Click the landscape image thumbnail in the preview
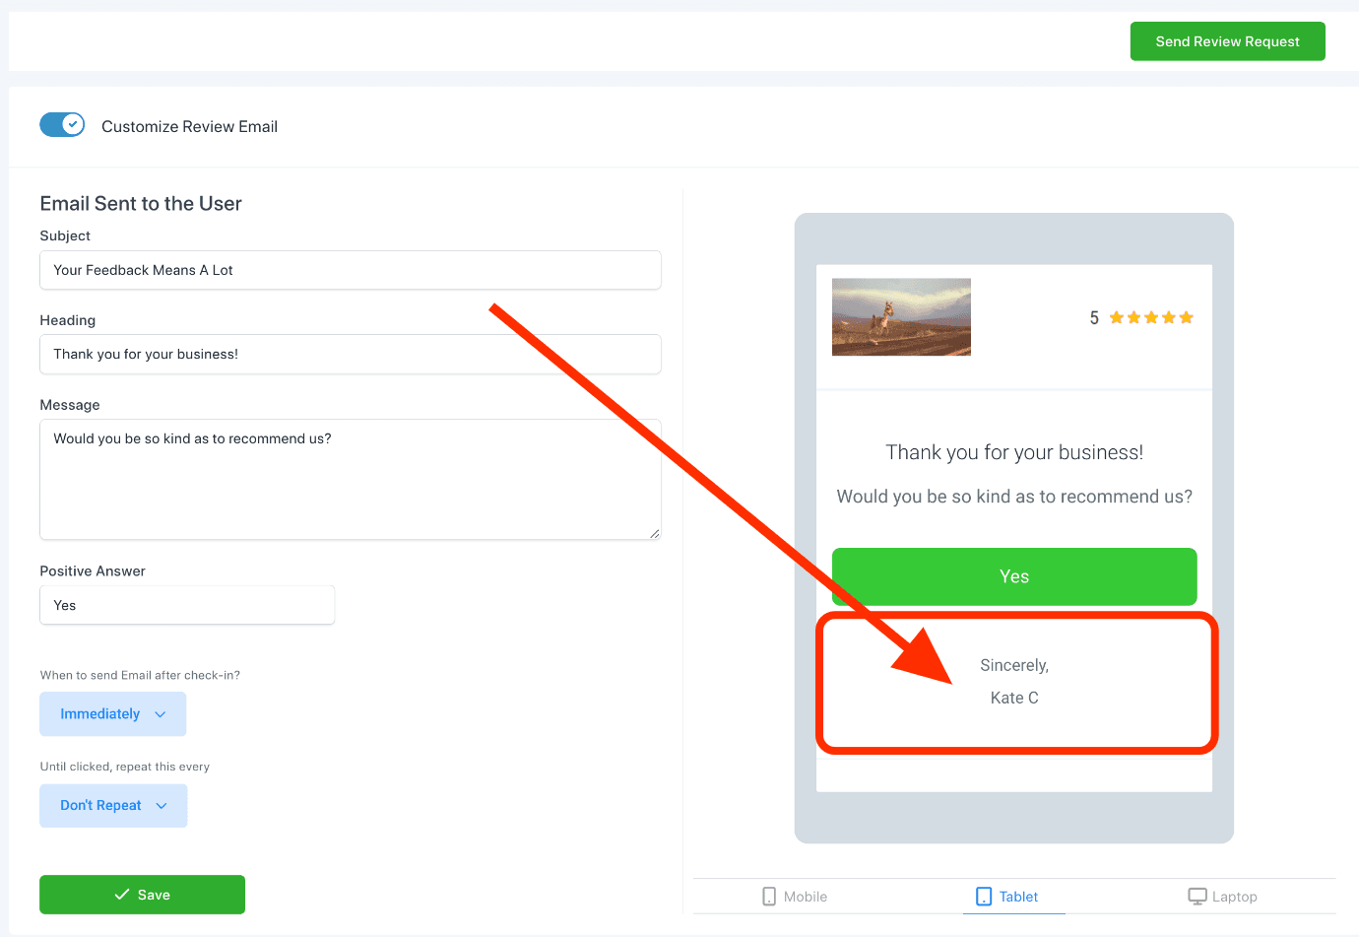 point(900,316)
